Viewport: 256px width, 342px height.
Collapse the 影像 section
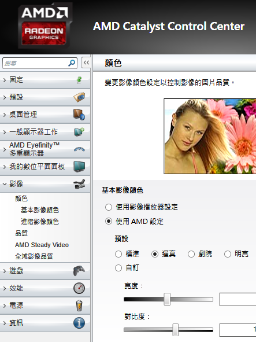click(x=45, y=184)
